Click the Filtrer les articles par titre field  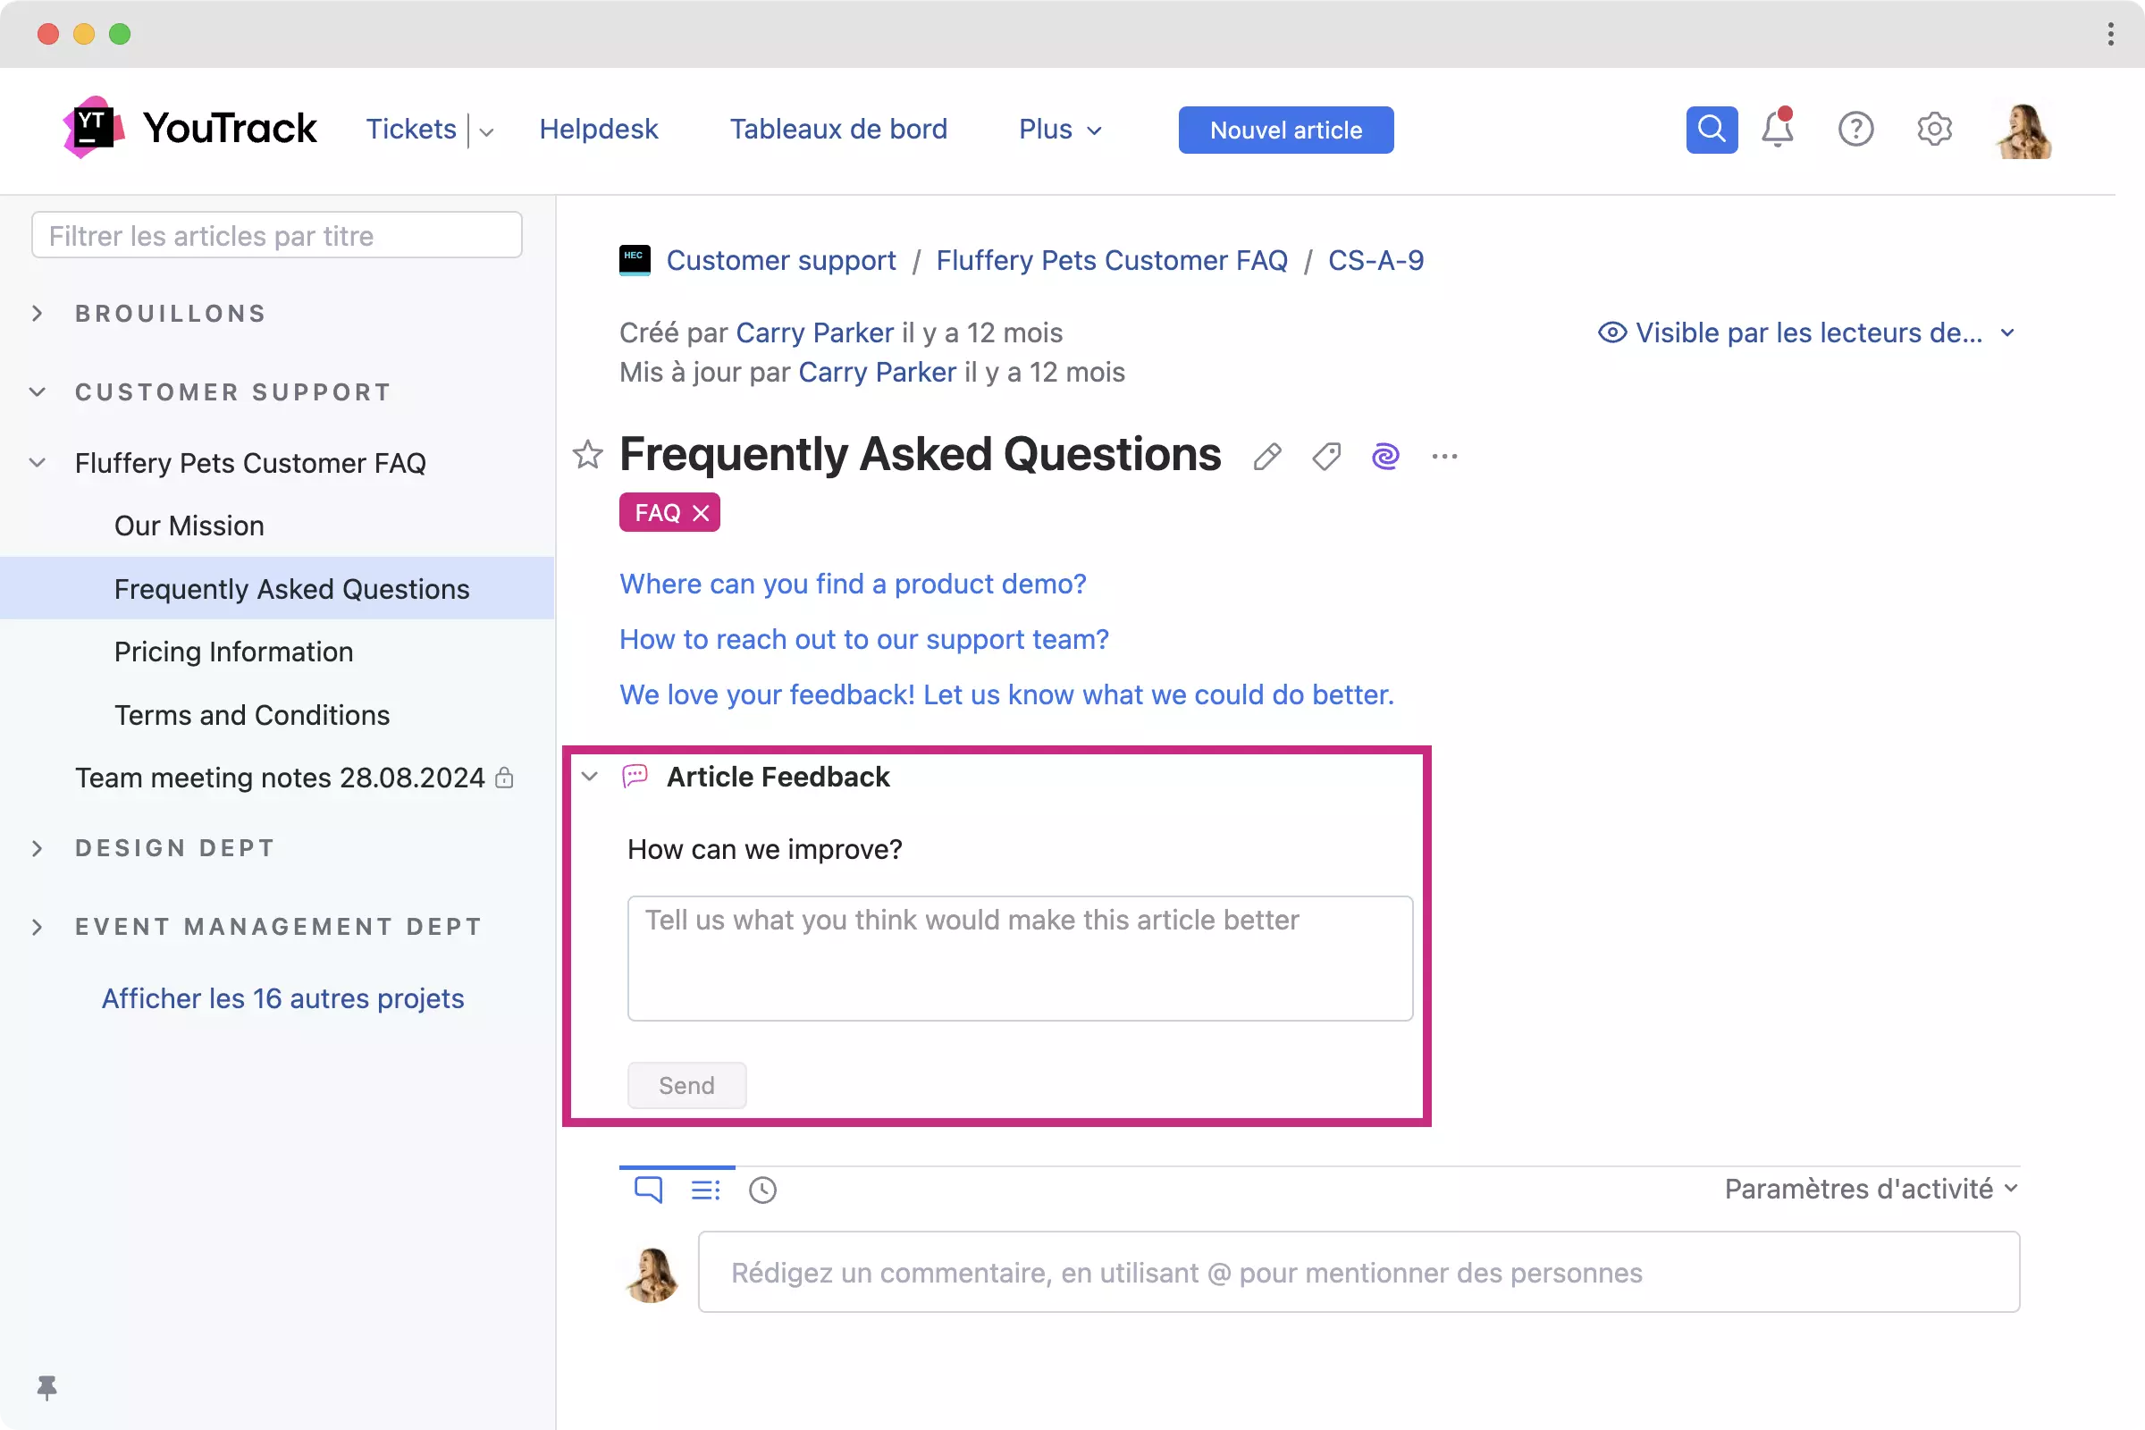(276, 235)
